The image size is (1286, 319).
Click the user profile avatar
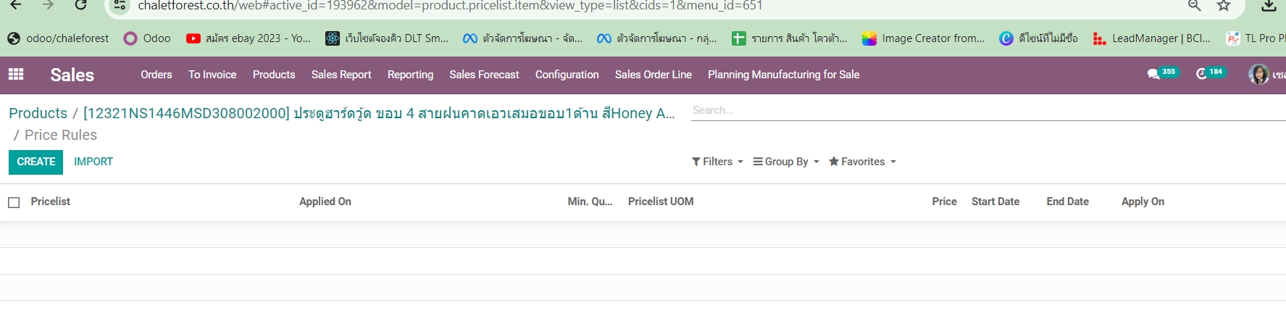[1258, 74]
